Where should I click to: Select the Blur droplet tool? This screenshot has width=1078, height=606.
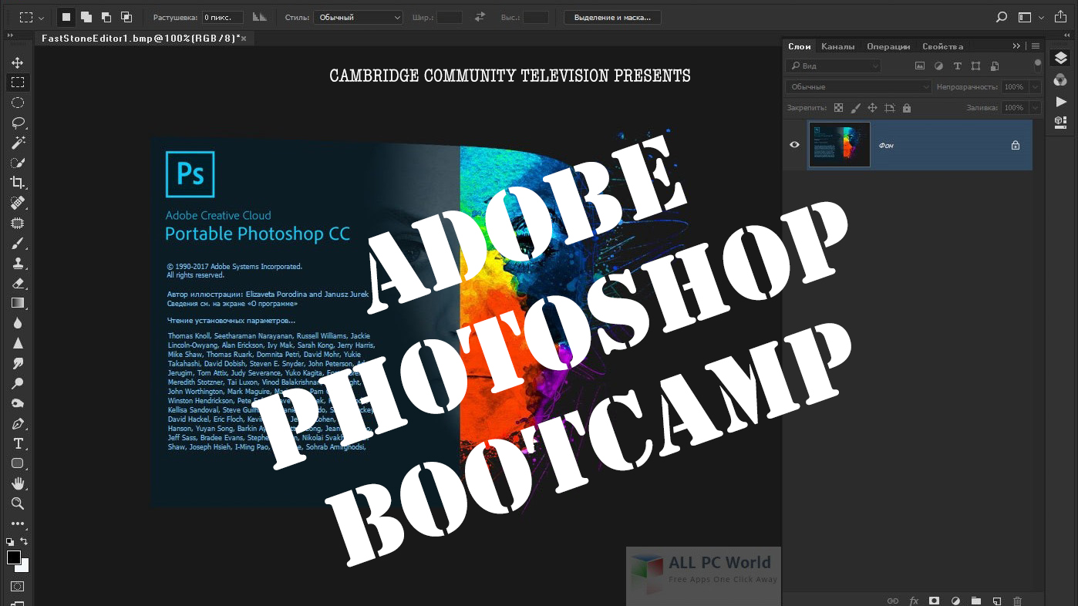[x=17, y=323]
